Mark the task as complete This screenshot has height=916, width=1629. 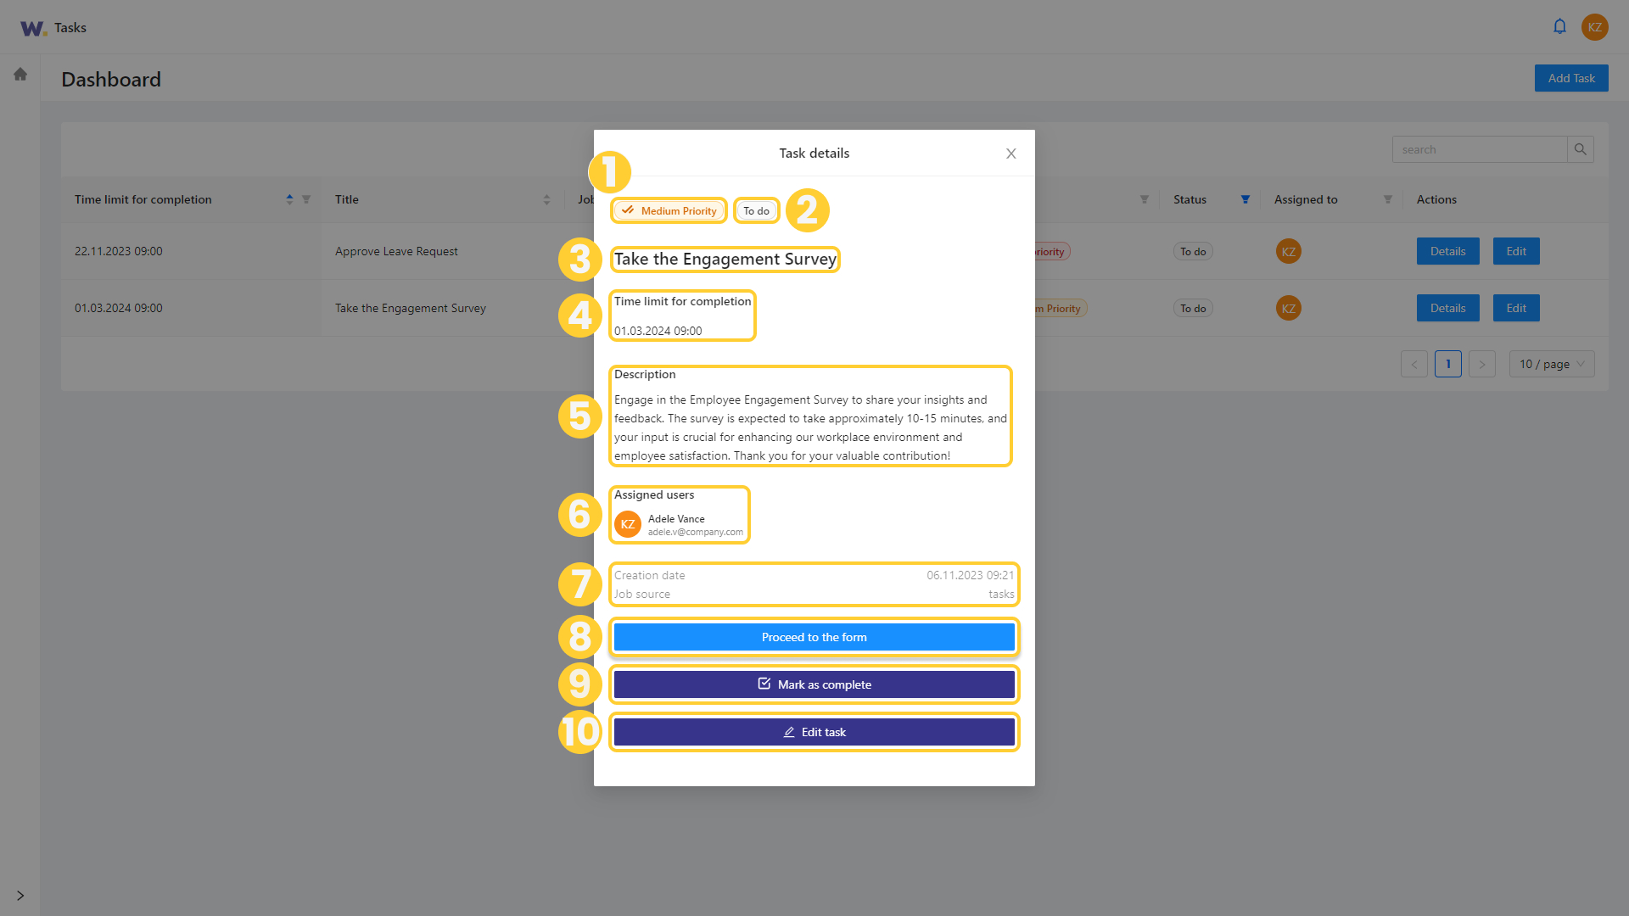814,684
